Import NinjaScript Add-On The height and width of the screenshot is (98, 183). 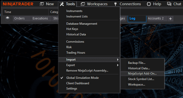[143, 74]
